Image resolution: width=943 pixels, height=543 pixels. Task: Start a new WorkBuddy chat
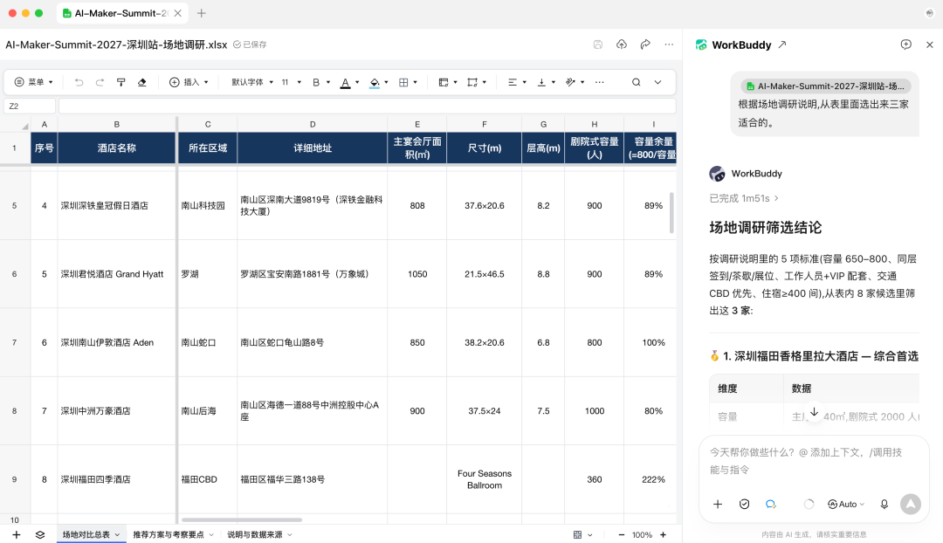pos(905,45)
